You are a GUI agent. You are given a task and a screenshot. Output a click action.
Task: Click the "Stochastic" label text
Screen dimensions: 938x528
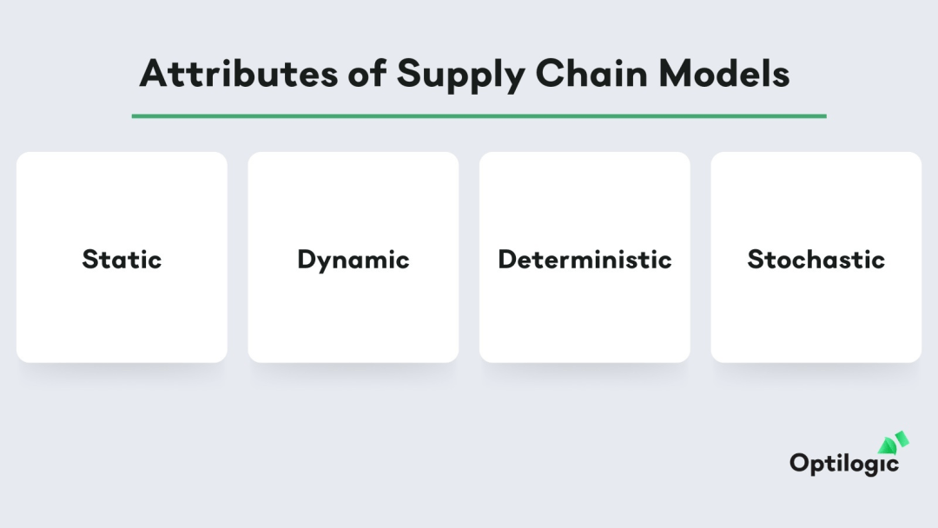pos(816,260)
